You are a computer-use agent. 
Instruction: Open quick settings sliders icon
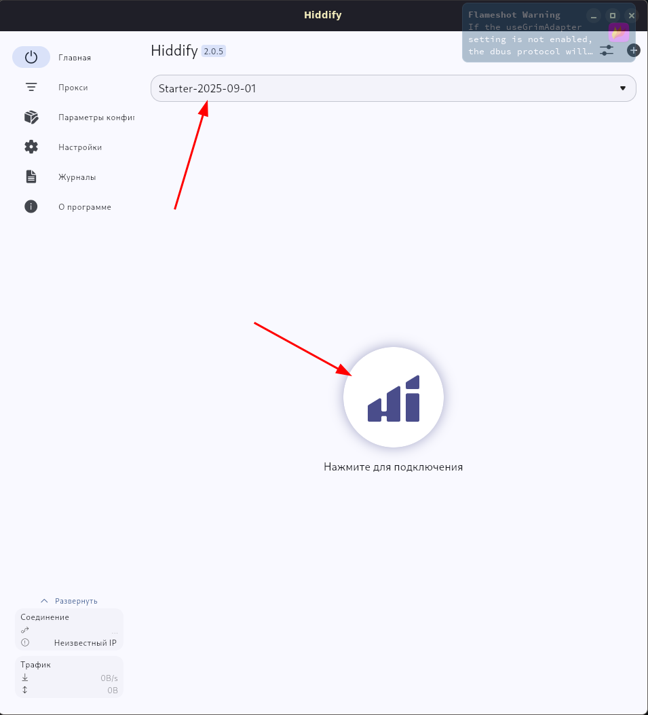[x=607, y=50]
